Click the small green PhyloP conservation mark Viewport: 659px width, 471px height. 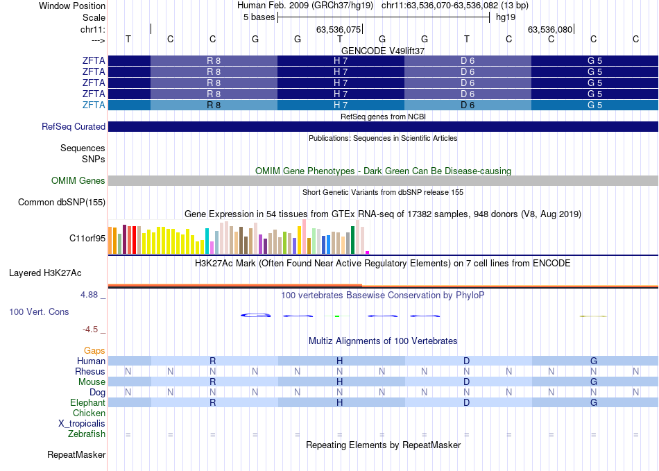click(x=337, y=316)
